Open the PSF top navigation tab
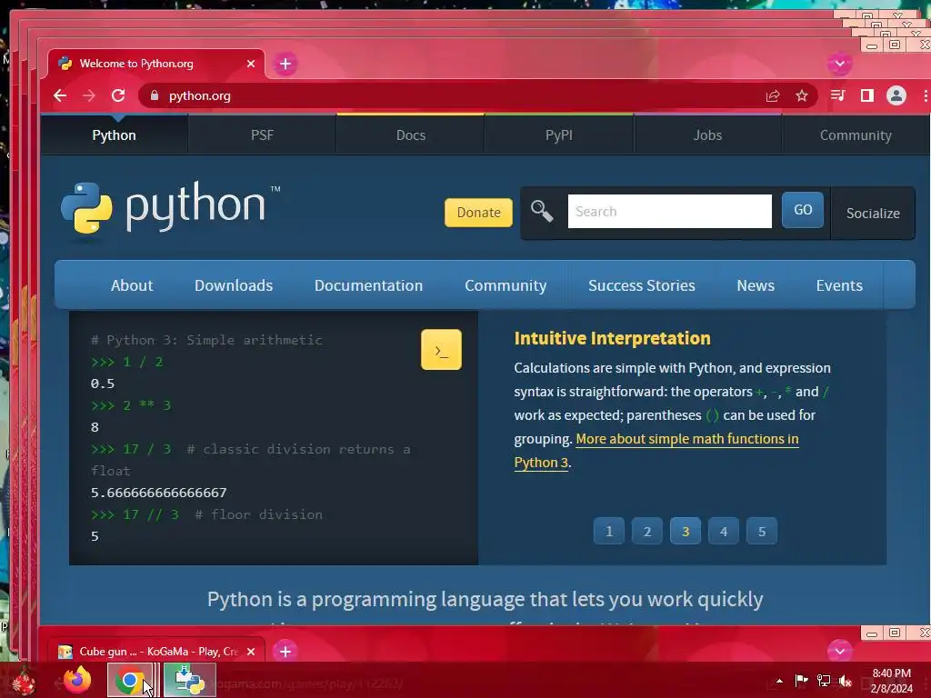The width and height of the screenshot is (931, 698). 262,135
